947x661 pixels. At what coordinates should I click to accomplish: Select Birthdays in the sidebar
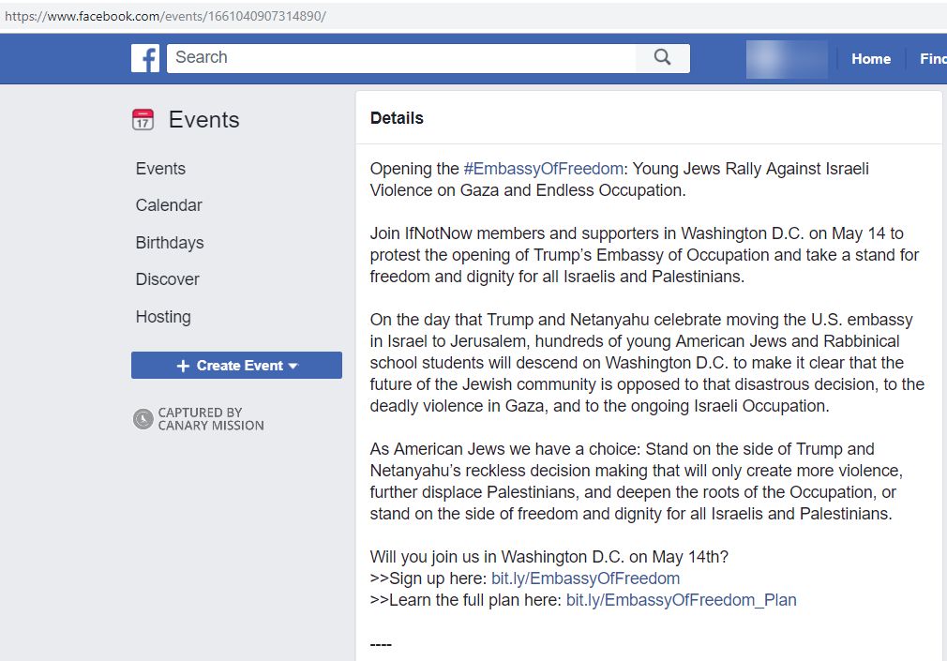pyautogui.click(x=170, y=243)
